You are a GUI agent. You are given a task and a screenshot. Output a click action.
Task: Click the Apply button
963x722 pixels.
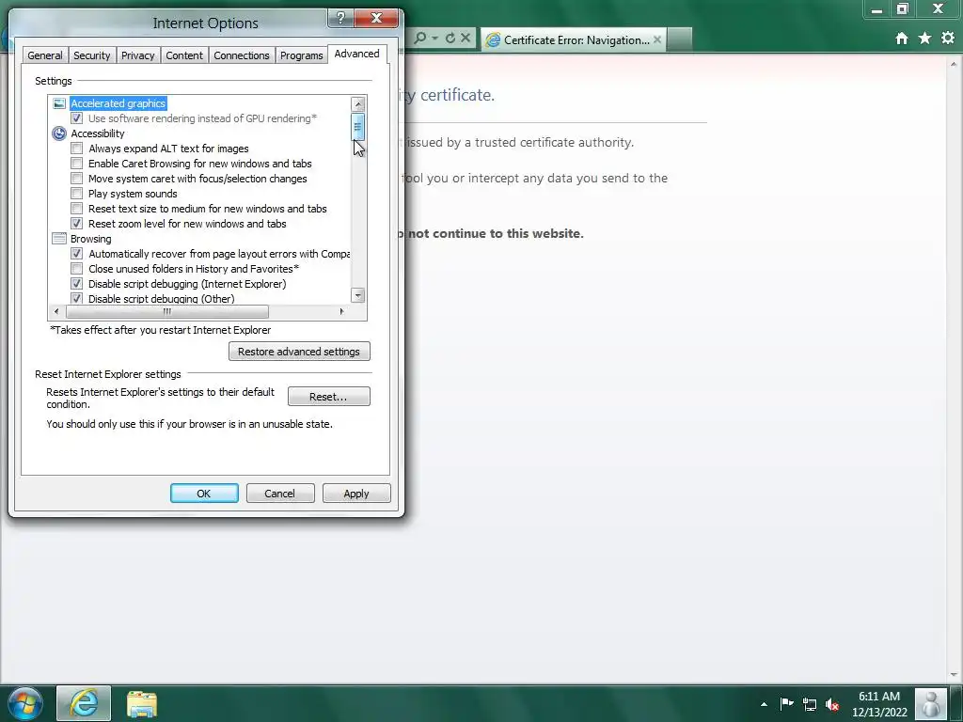pyautogui.click(x=356, y=494)
